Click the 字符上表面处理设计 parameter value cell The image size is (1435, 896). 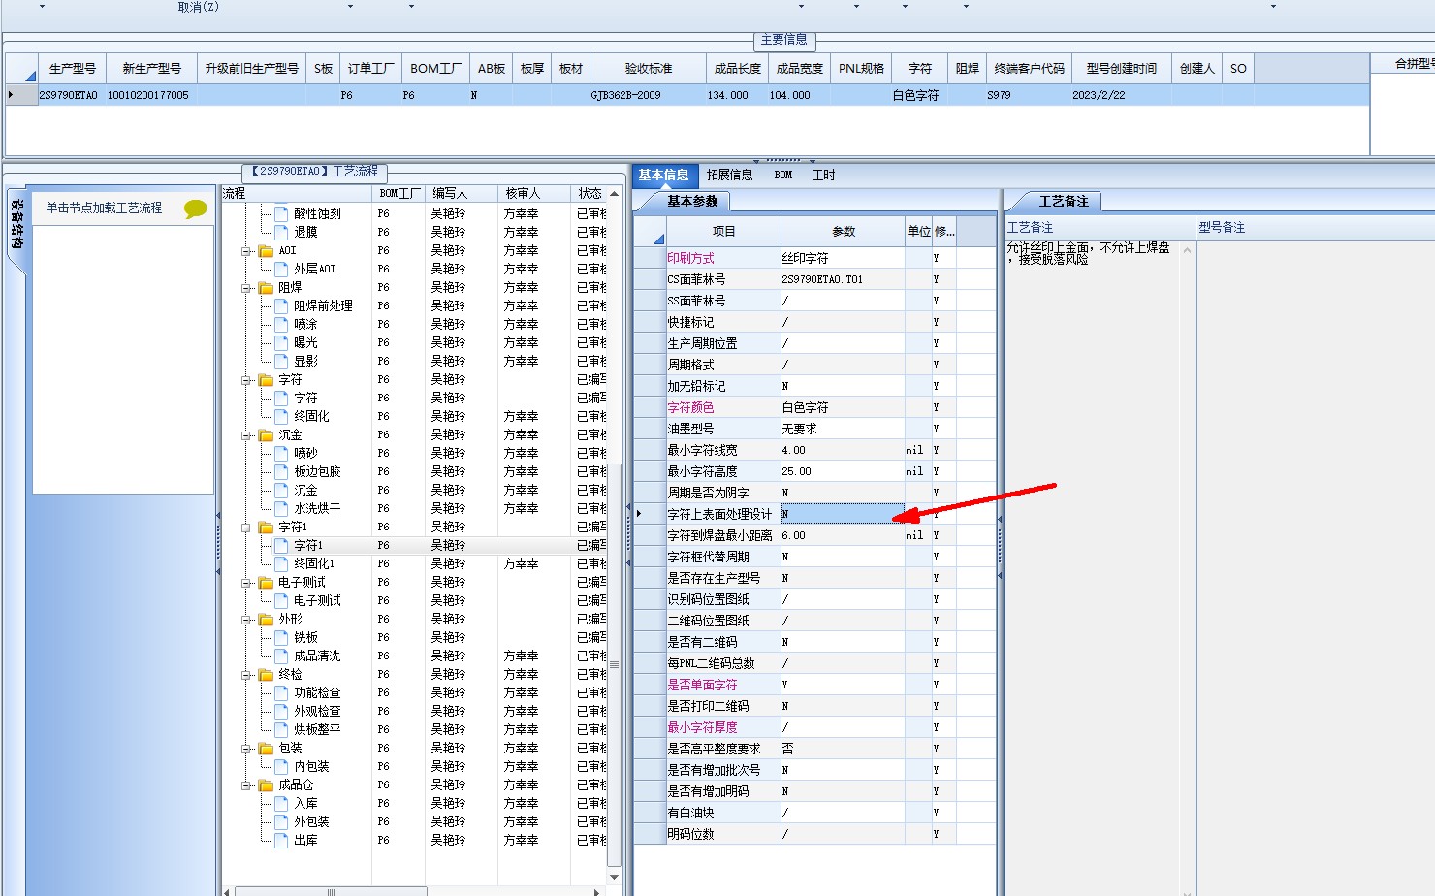click(x=843, y=514)
